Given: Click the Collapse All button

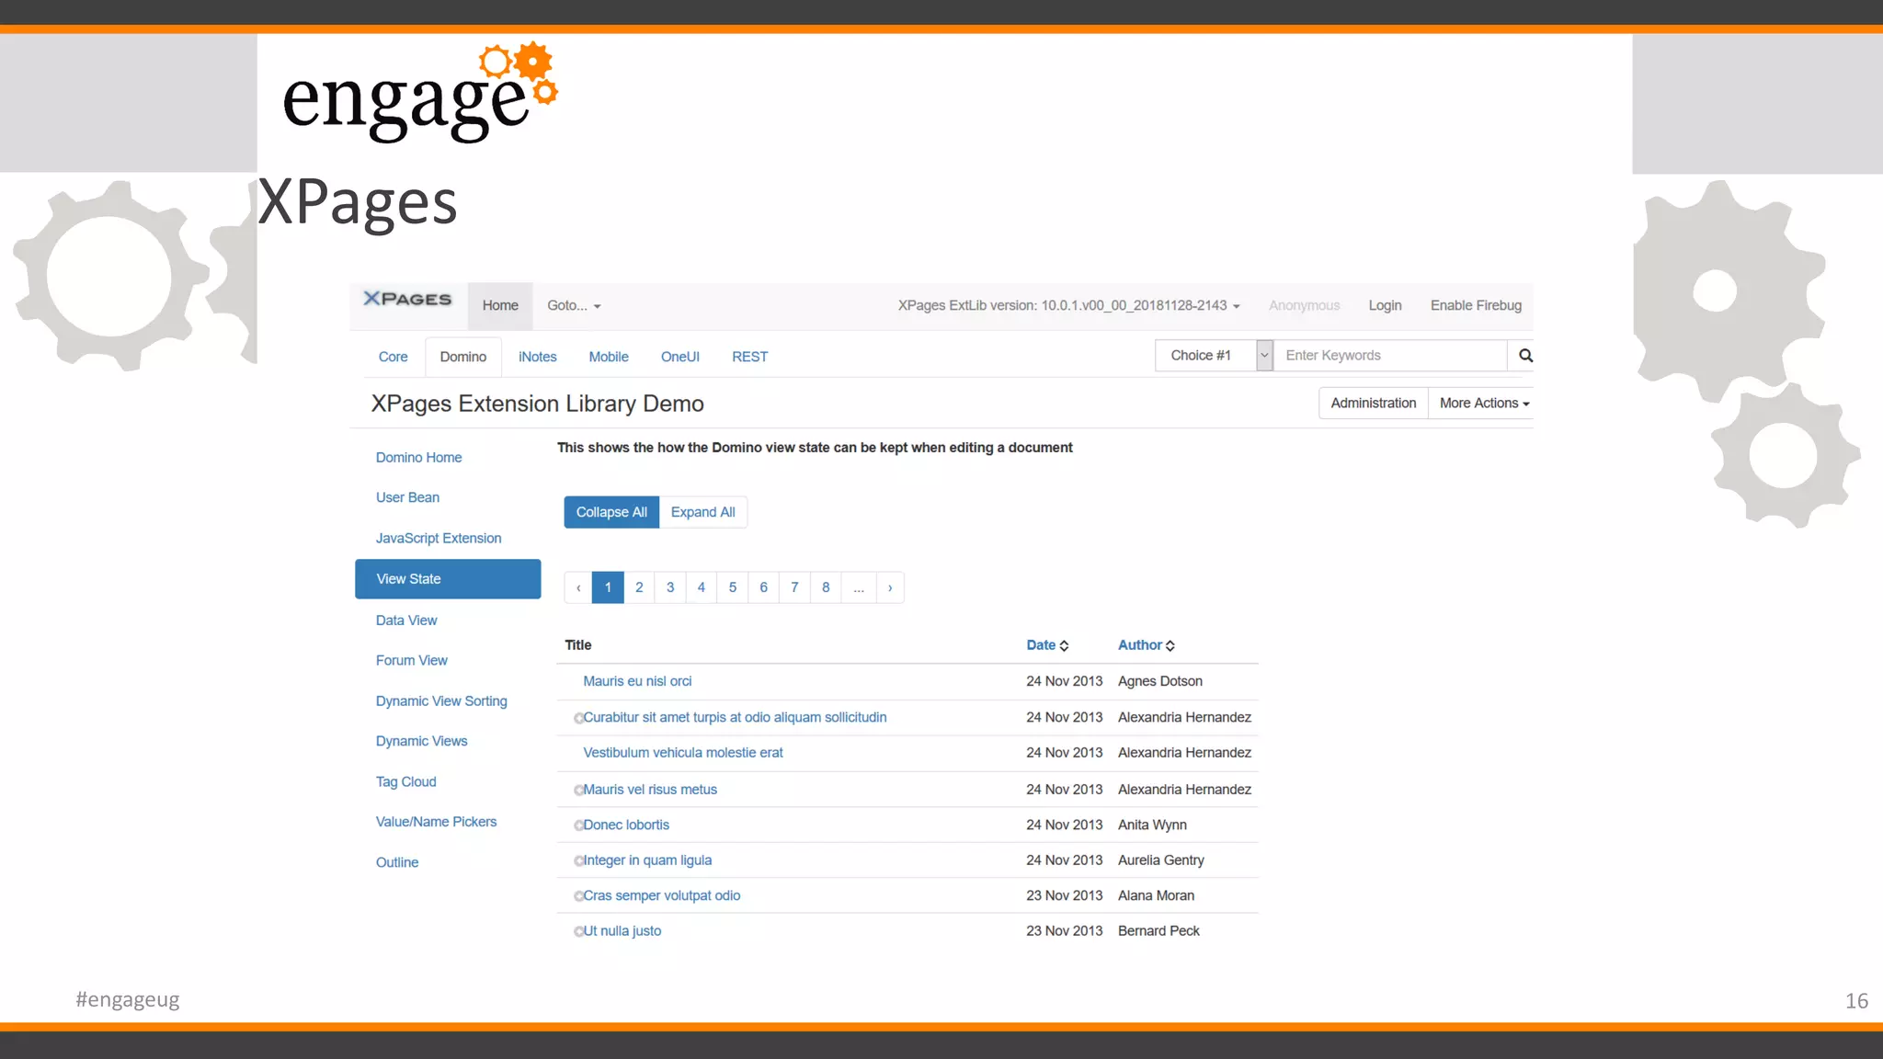Looking at the screenshot, I should pyautogui.click(x=611, y=512).
